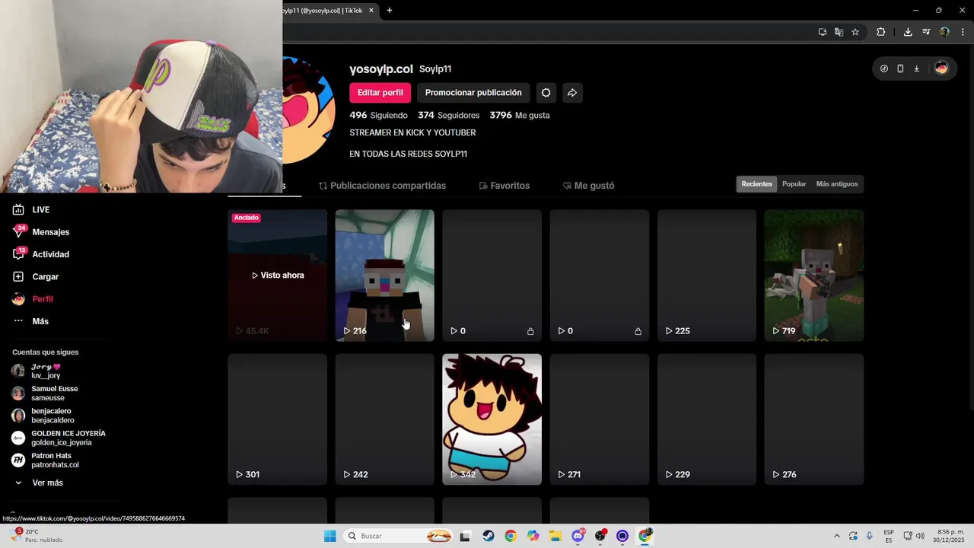Go to Perfil in sidebar
Image resolution: width=974 pixels, height=548 pixels.
33,299
